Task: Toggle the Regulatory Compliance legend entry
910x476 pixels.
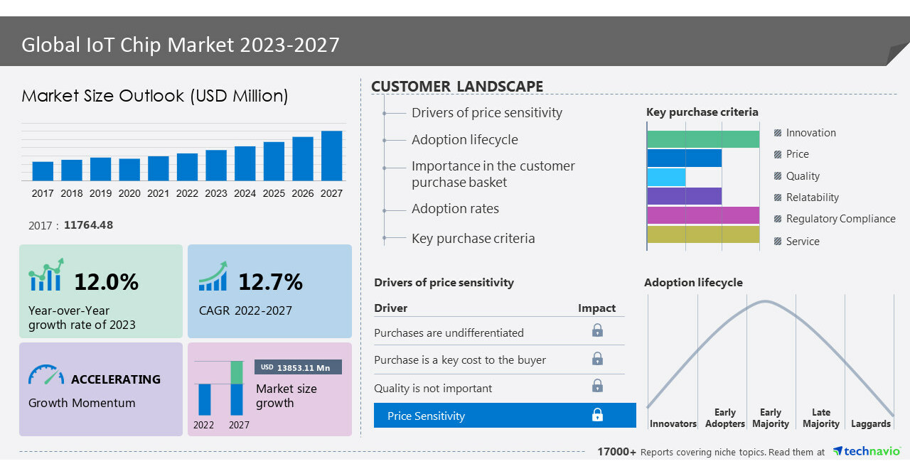Action: pos(840,219)
